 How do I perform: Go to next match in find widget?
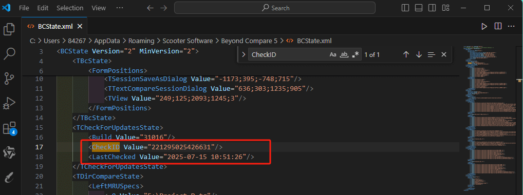(x=419, y=55)
